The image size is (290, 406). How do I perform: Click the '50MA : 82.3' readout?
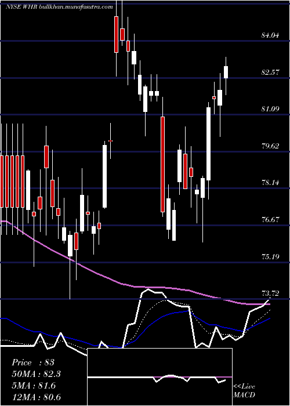(x=37, y=374)
